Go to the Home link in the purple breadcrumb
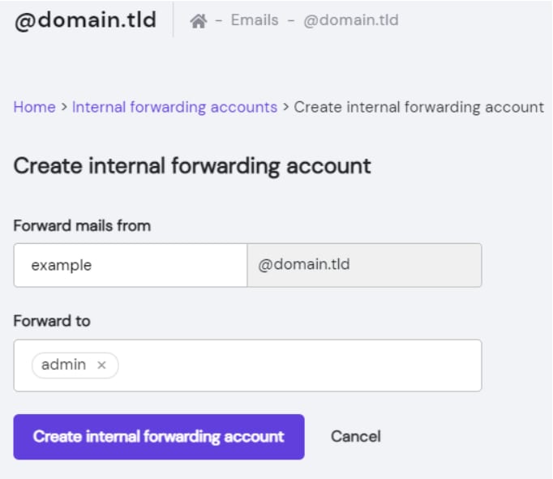The image size is (553, 479). pos(34,107)
